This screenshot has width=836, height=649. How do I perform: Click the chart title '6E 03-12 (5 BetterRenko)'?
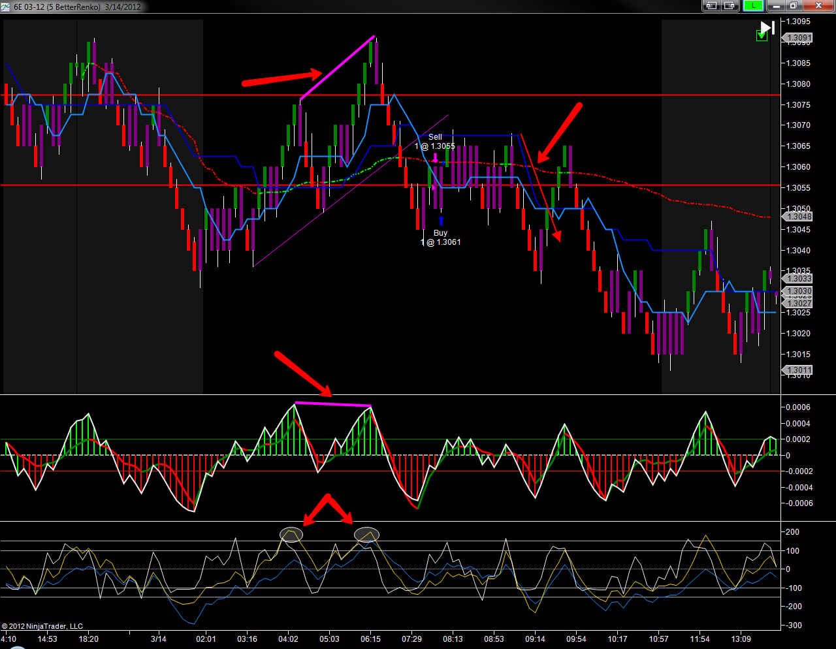click(x=57, y=7)
